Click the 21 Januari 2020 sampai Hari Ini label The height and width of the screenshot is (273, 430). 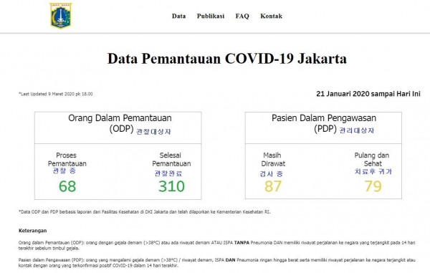point(368,94)
